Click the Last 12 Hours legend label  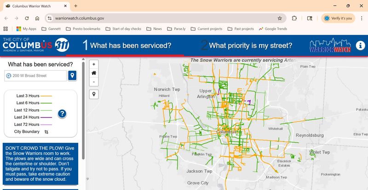pyautogui.click(x=27, y=110)
